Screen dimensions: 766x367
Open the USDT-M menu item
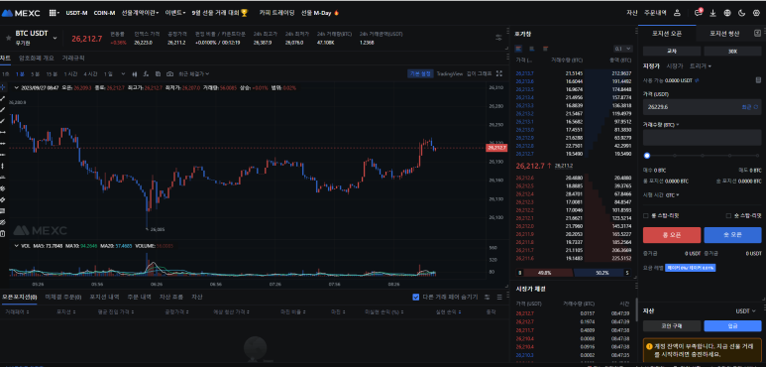(76, 13)
